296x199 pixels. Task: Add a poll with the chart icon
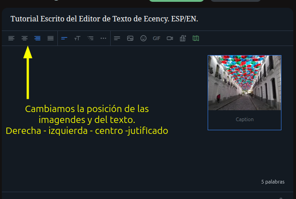point(183,38)
